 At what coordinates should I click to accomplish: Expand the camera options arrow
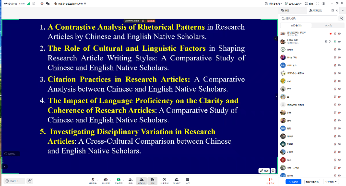tap(111, 181)
